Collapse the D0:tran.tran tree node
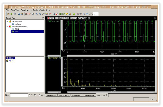 (x=7, y=21)
